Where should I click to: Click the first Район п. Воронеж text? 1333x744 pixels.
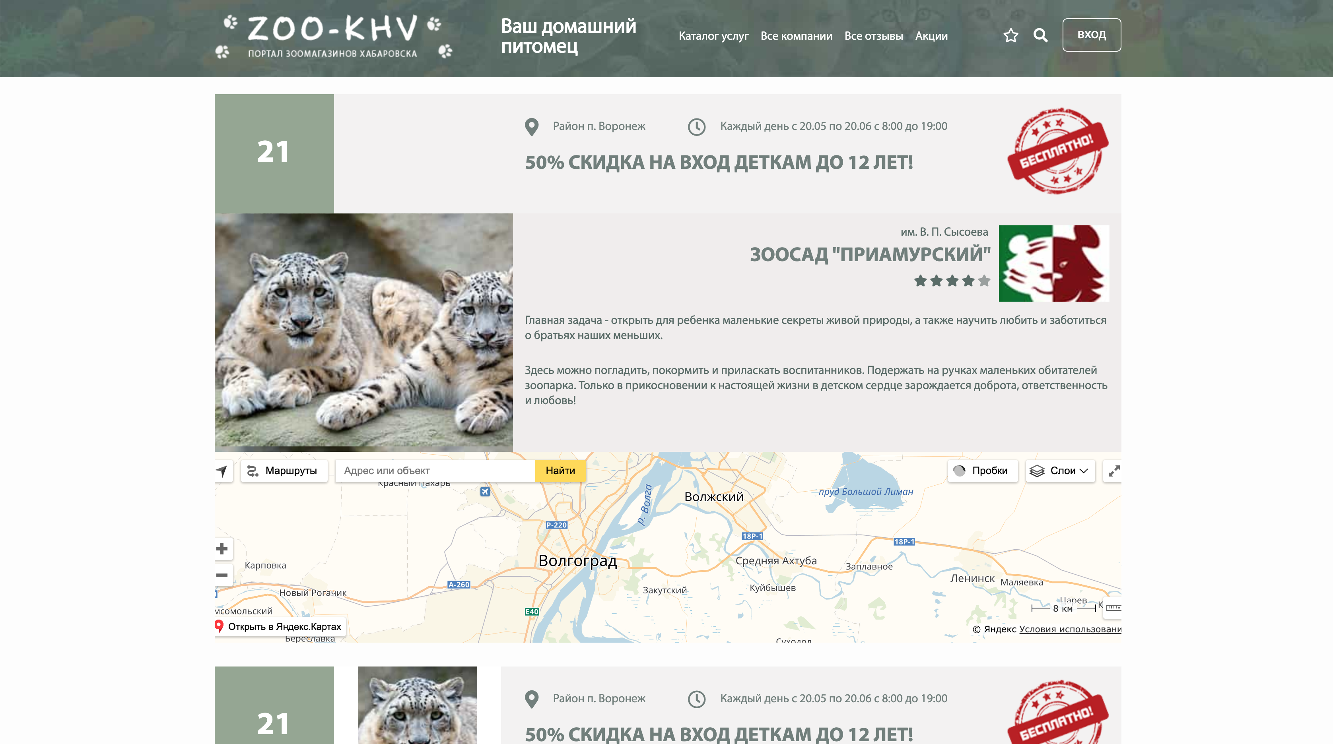click(599, 126)
